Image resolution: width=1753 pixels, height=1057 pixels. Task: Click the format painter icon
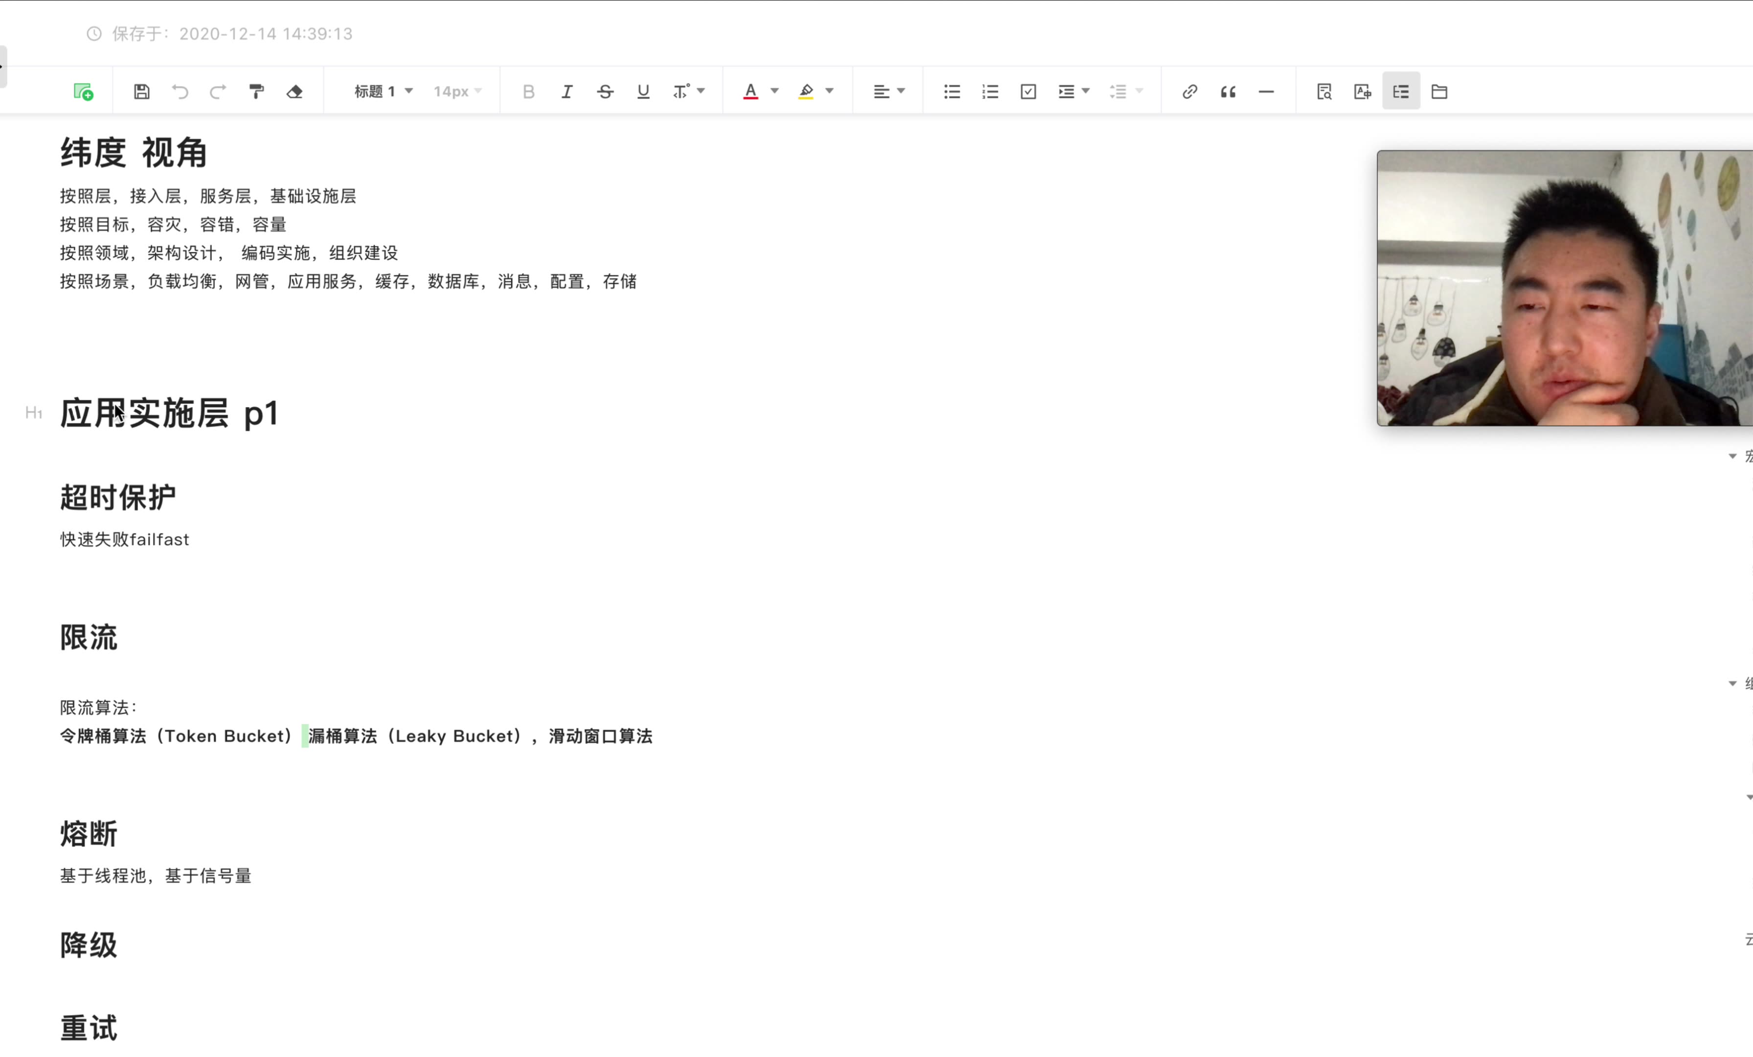(256, 92)
